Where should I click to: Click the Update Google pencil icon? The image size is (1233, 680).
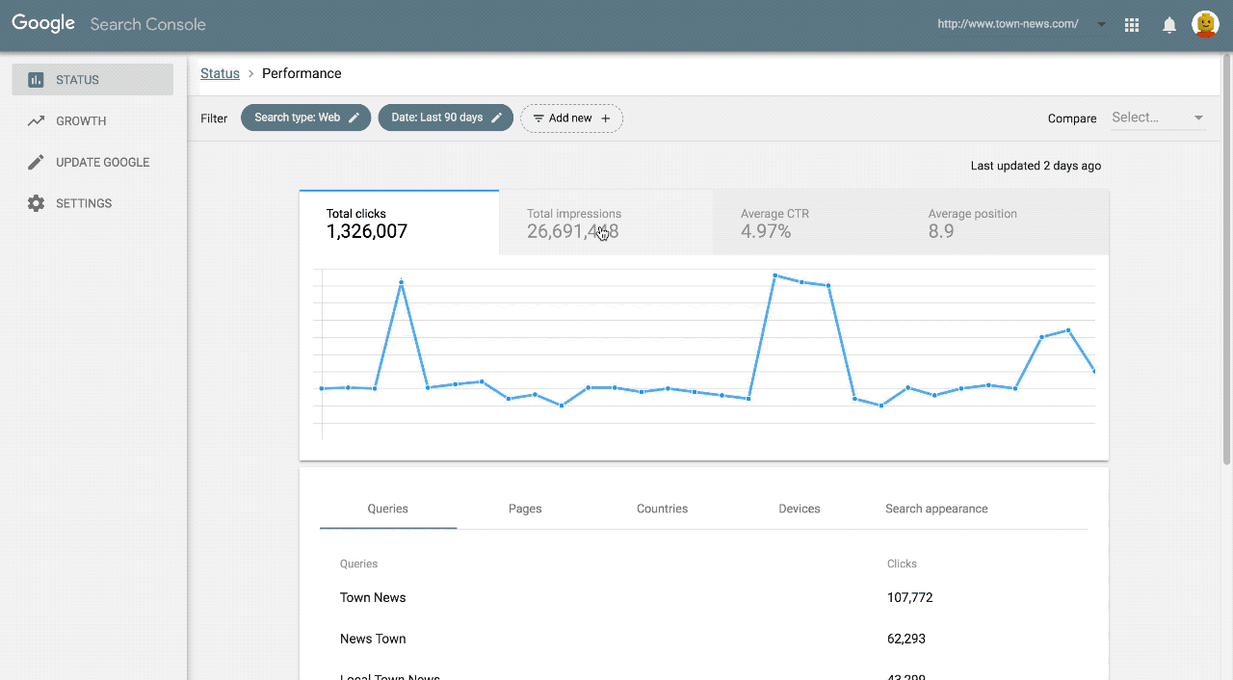[x=36, y=162]
